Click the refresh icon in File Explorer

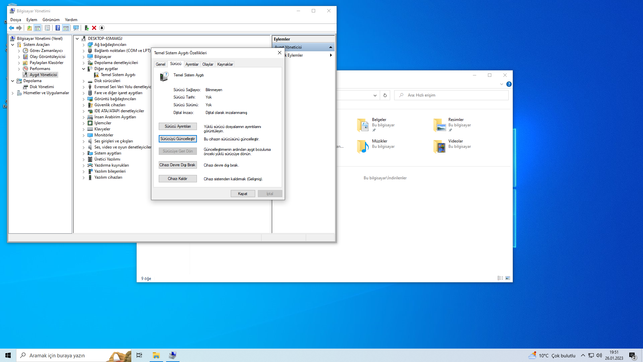click(x=385, y=95)
